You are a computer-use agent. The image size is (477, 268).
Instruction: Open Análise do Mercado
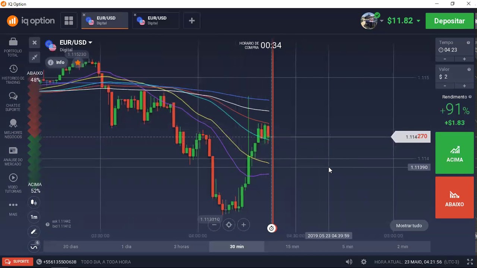(13, 156)
